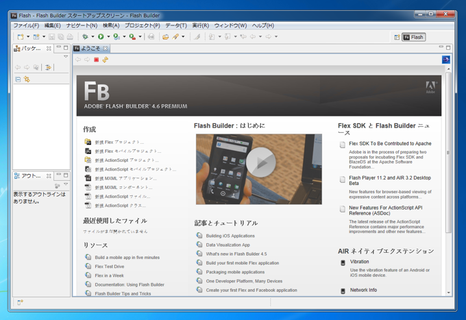Click 新規 ActionScript クラス link

[121, 206]
